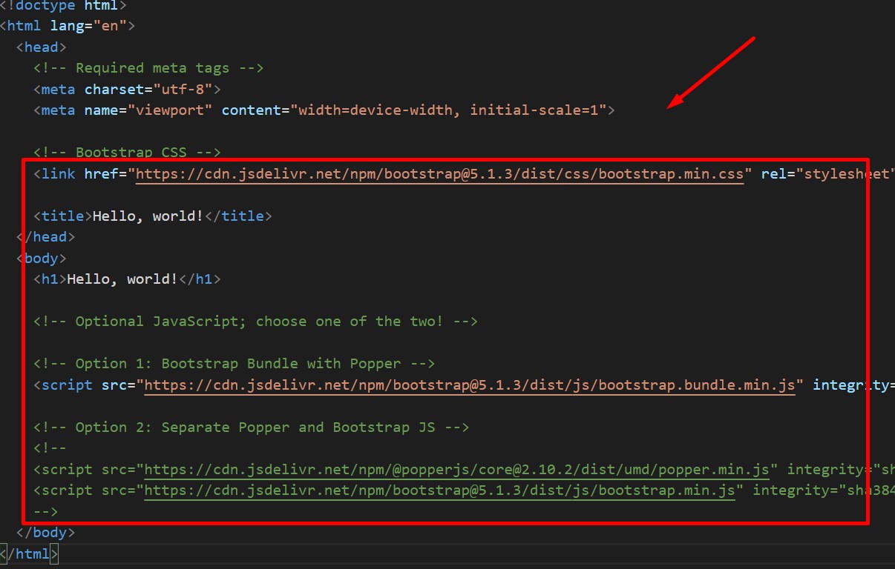Click the "Option 2: Separate Popper" comment
The width and height of the screenshot is (895, 569).
click(251, 427)
